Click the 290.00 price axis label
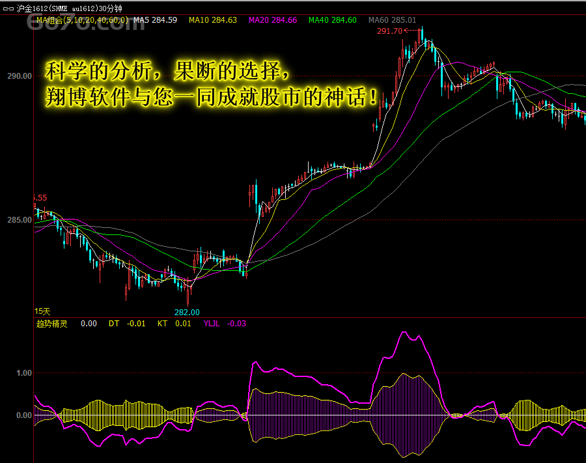 click(x=20, y=76)
